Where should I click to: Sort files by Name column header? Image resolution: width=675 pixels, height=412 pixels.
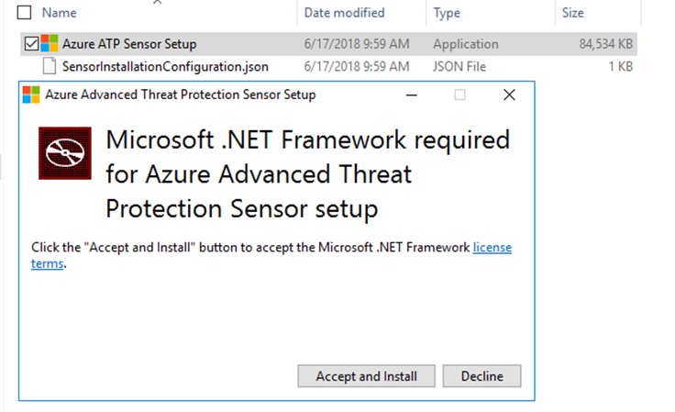pyautogui.click(x=60, y=13)
